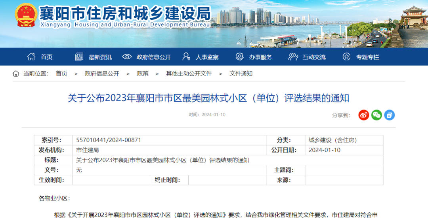Click the national emblem logo
Viewport: 428px width, 219px height.
click(x=25, y=15)
